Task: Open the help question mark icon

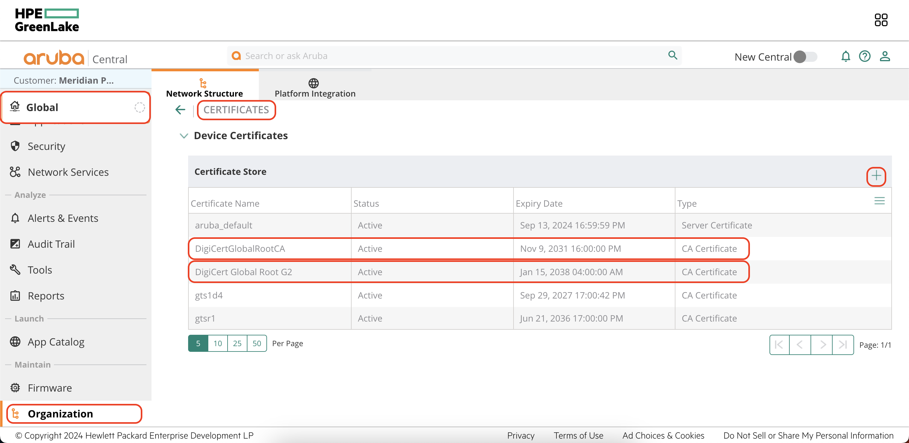Action: [864, 56]
